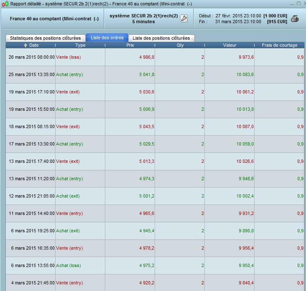Click date 6 mars 2015 19:25:00
The width and height of the screenshot is (306, 291).
(33, 231)
